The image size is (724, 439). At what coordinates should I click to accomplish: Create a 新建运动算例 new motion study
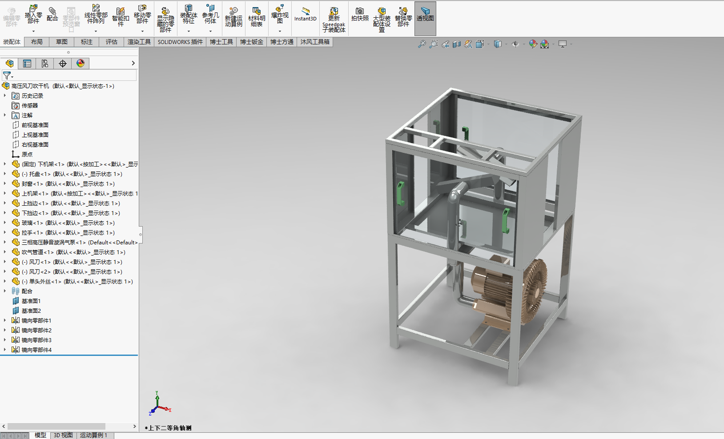233,17
